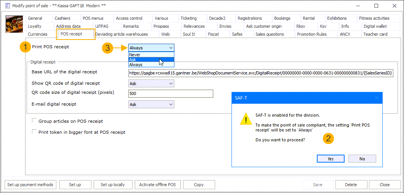Open the Promotion Rules tab
The width and height of the screenshot is (404, 193).
tap(316, 34)
